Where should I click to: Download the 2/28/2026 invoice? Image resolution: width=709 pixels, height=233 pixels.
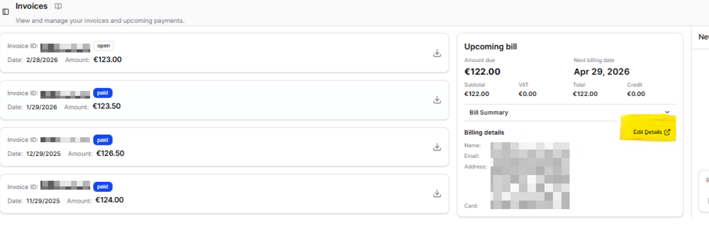point(437,53)
